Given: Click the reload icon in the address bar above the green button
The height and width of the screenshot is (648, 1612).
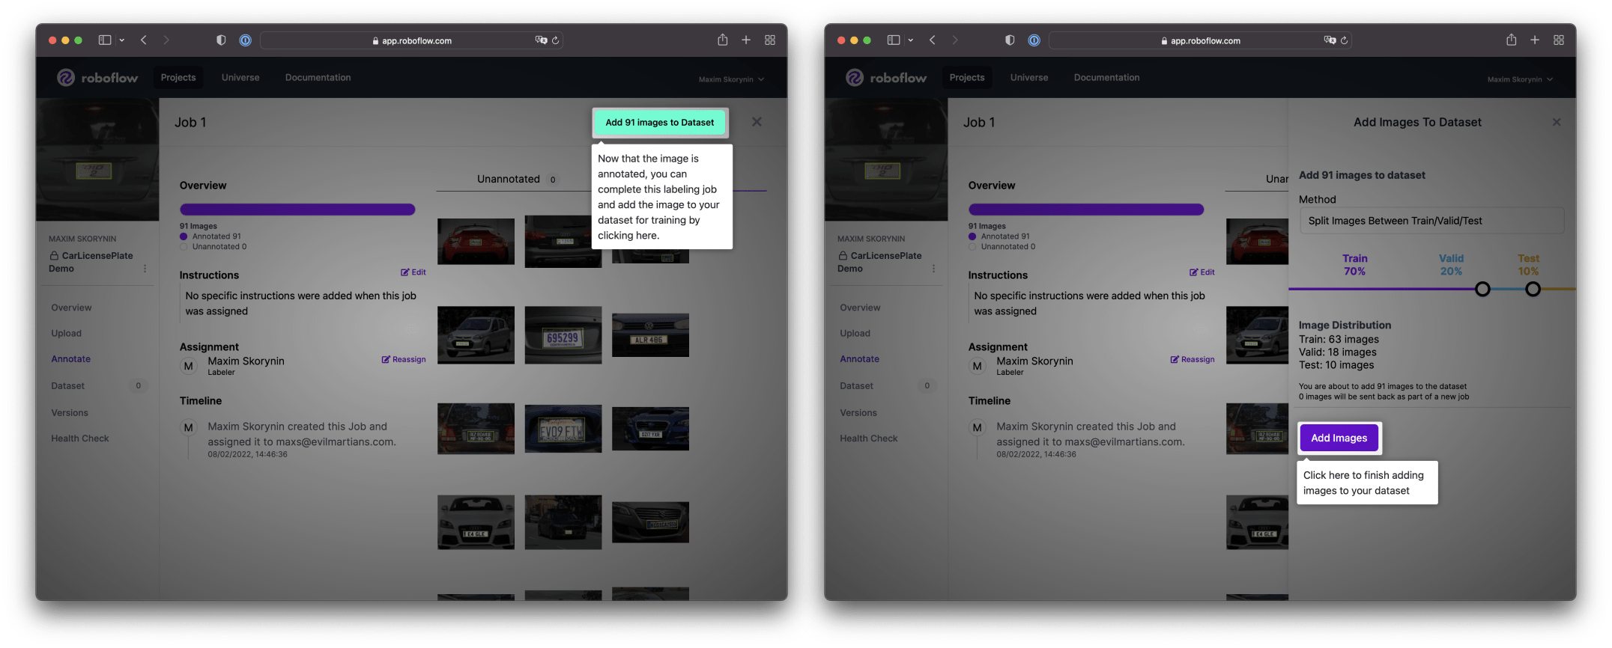Looking at the screenshot, I should (x=555, y=40).
